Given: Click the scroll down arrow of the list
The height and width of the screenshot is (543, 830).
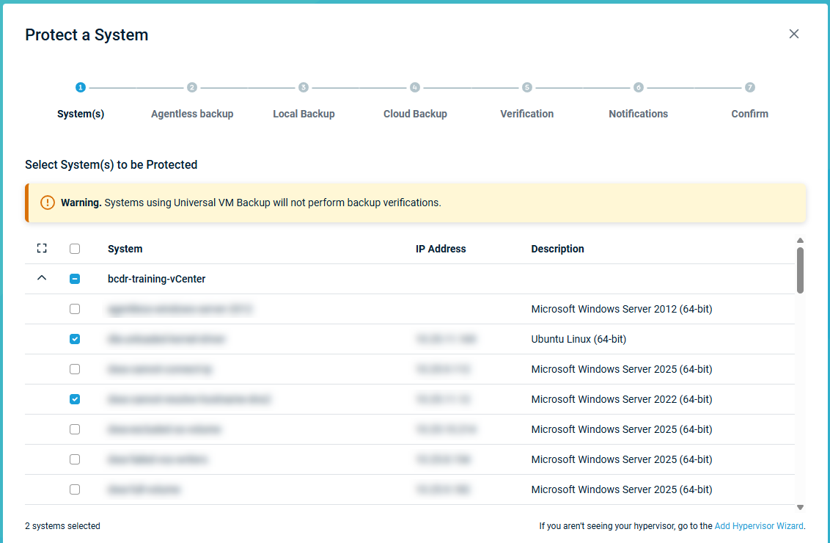Looking at the screenshot, I should click(800, 507).
